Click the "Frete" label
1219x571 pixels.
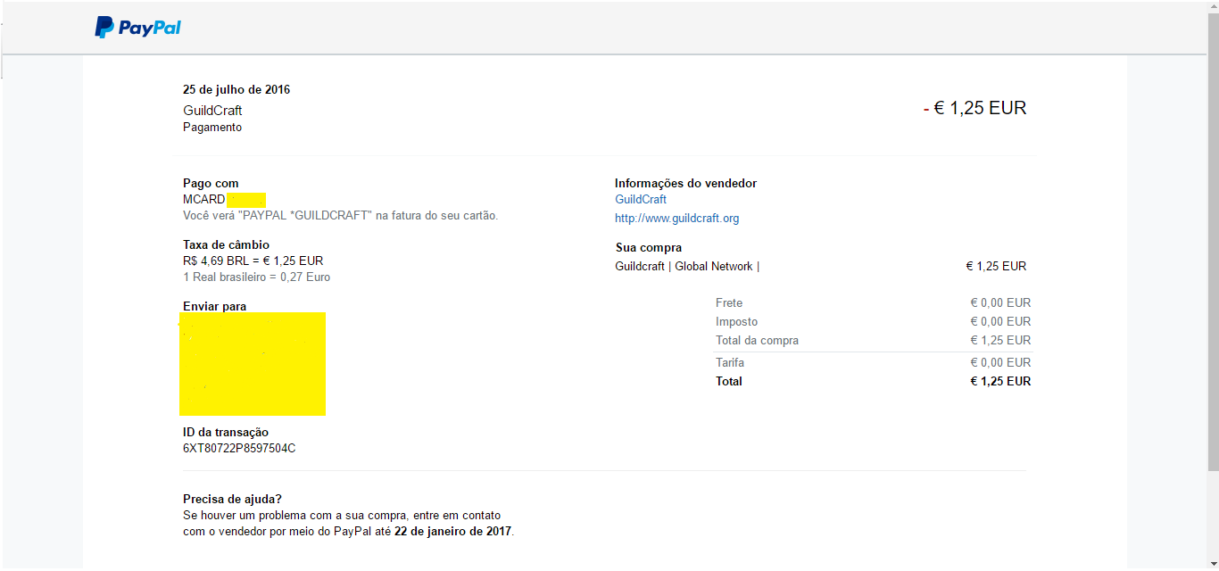pyautogui.click(x=729, y=303)
